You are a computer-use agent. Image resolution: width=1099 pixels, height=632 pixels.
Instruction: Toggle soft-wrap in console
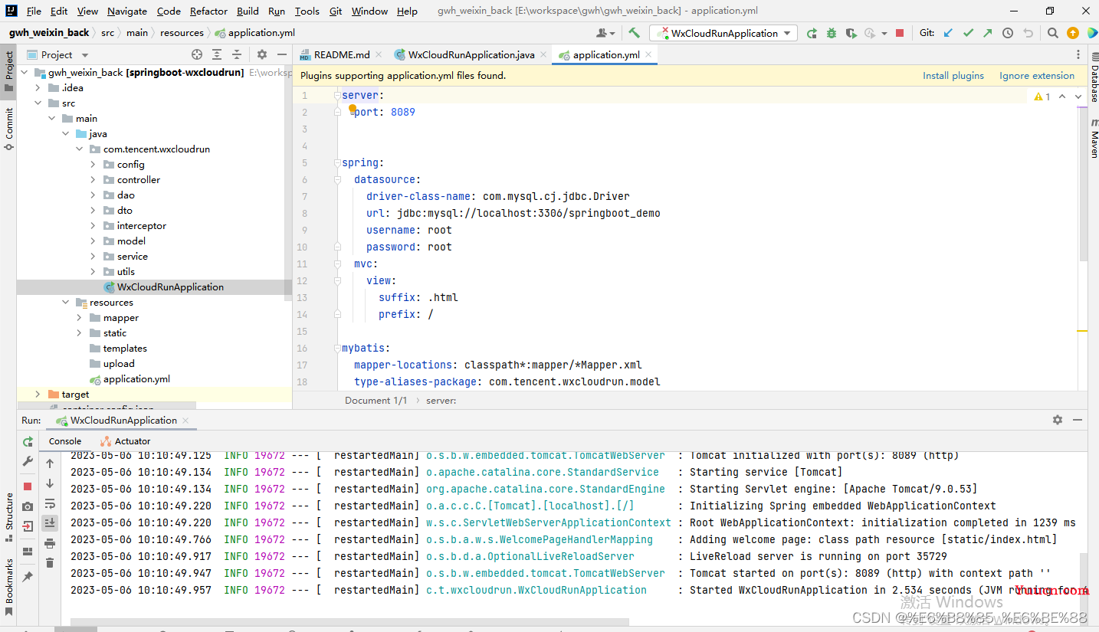tap(50, 503)
